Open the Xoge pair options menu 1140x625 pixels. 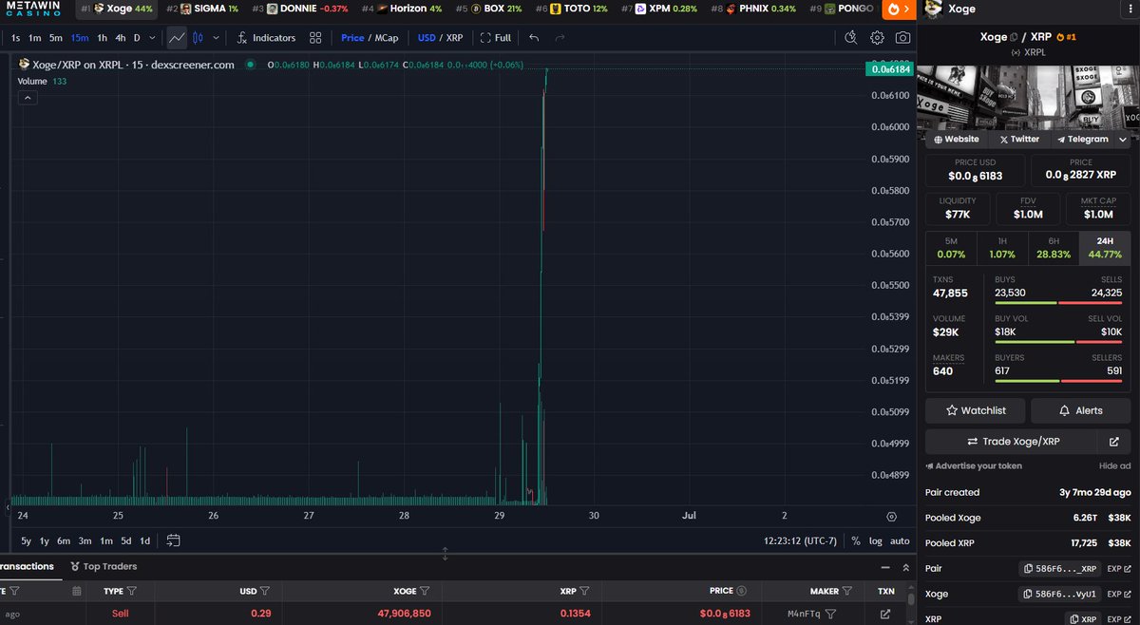[1129, 9]
